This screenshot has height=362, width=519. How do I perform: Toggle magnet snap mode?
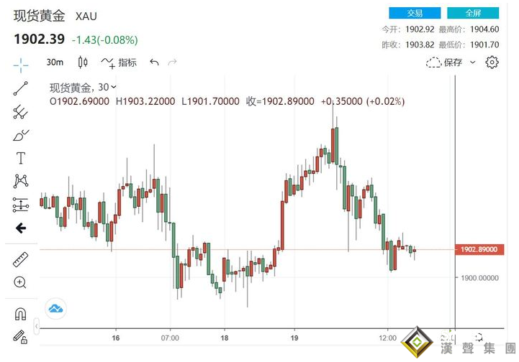point(20,314)
